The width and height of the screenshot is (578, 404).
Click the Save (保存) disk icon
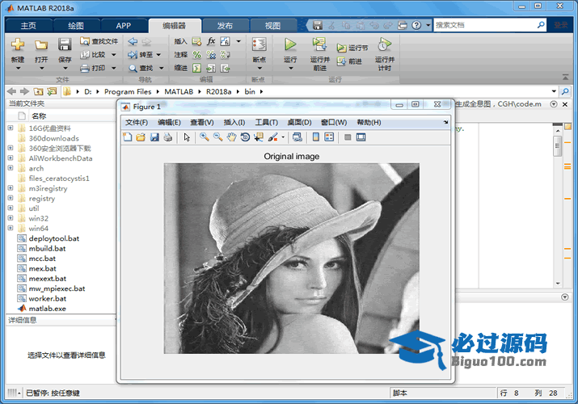pos(65,44)
